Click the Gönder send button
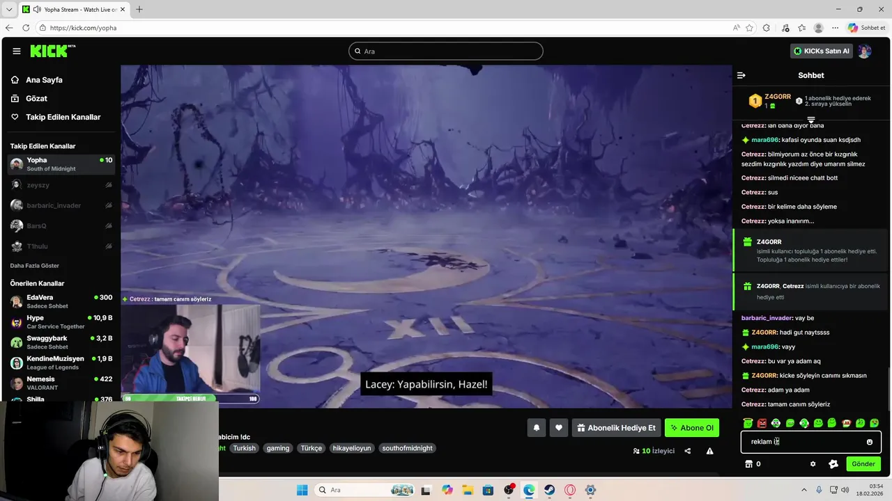This screenshot has width=892, height=501. click(x=863, y=464)
